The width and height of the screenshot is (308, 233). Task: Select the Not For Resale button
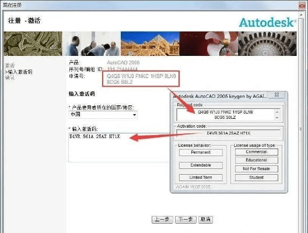click(256, 169)
